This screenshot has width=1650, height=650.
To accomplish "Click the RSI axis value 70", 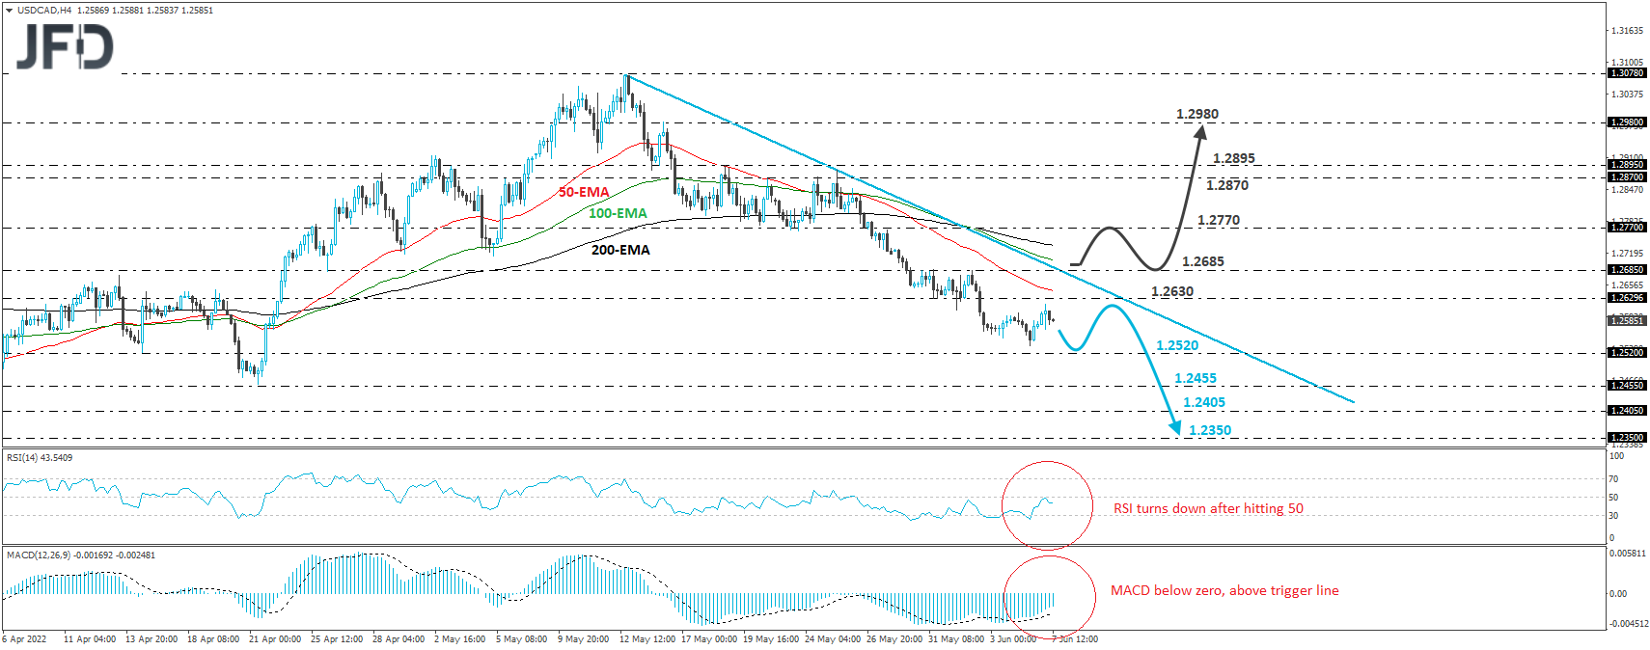I will point(1613,479).
